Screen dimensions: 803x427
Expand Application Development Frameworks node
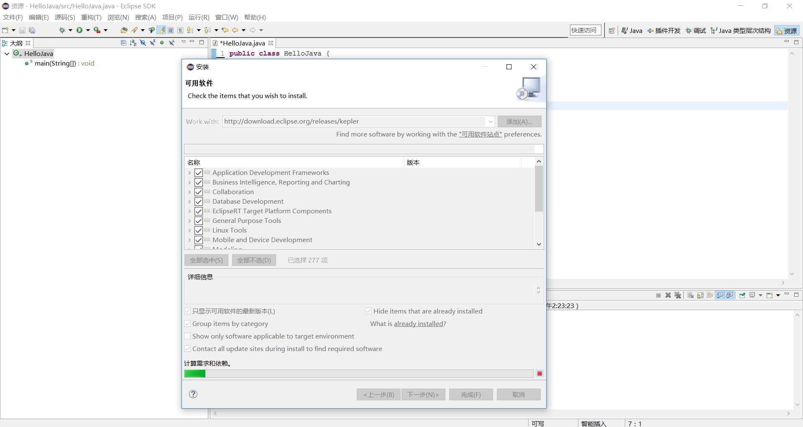coord(189,173)
